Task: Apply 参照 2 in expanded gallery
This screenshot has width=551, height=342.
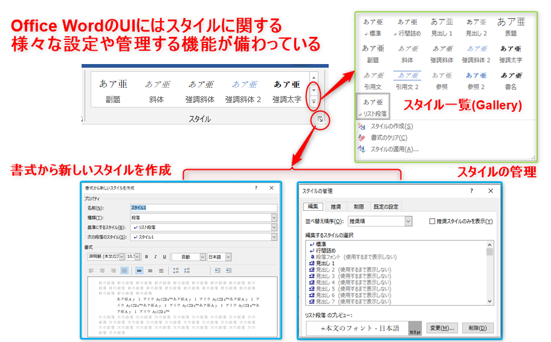Action: click(x=476, y=81)
